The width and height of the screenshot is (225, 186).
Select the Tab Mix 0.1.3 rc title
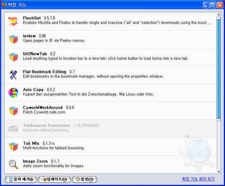39,143
